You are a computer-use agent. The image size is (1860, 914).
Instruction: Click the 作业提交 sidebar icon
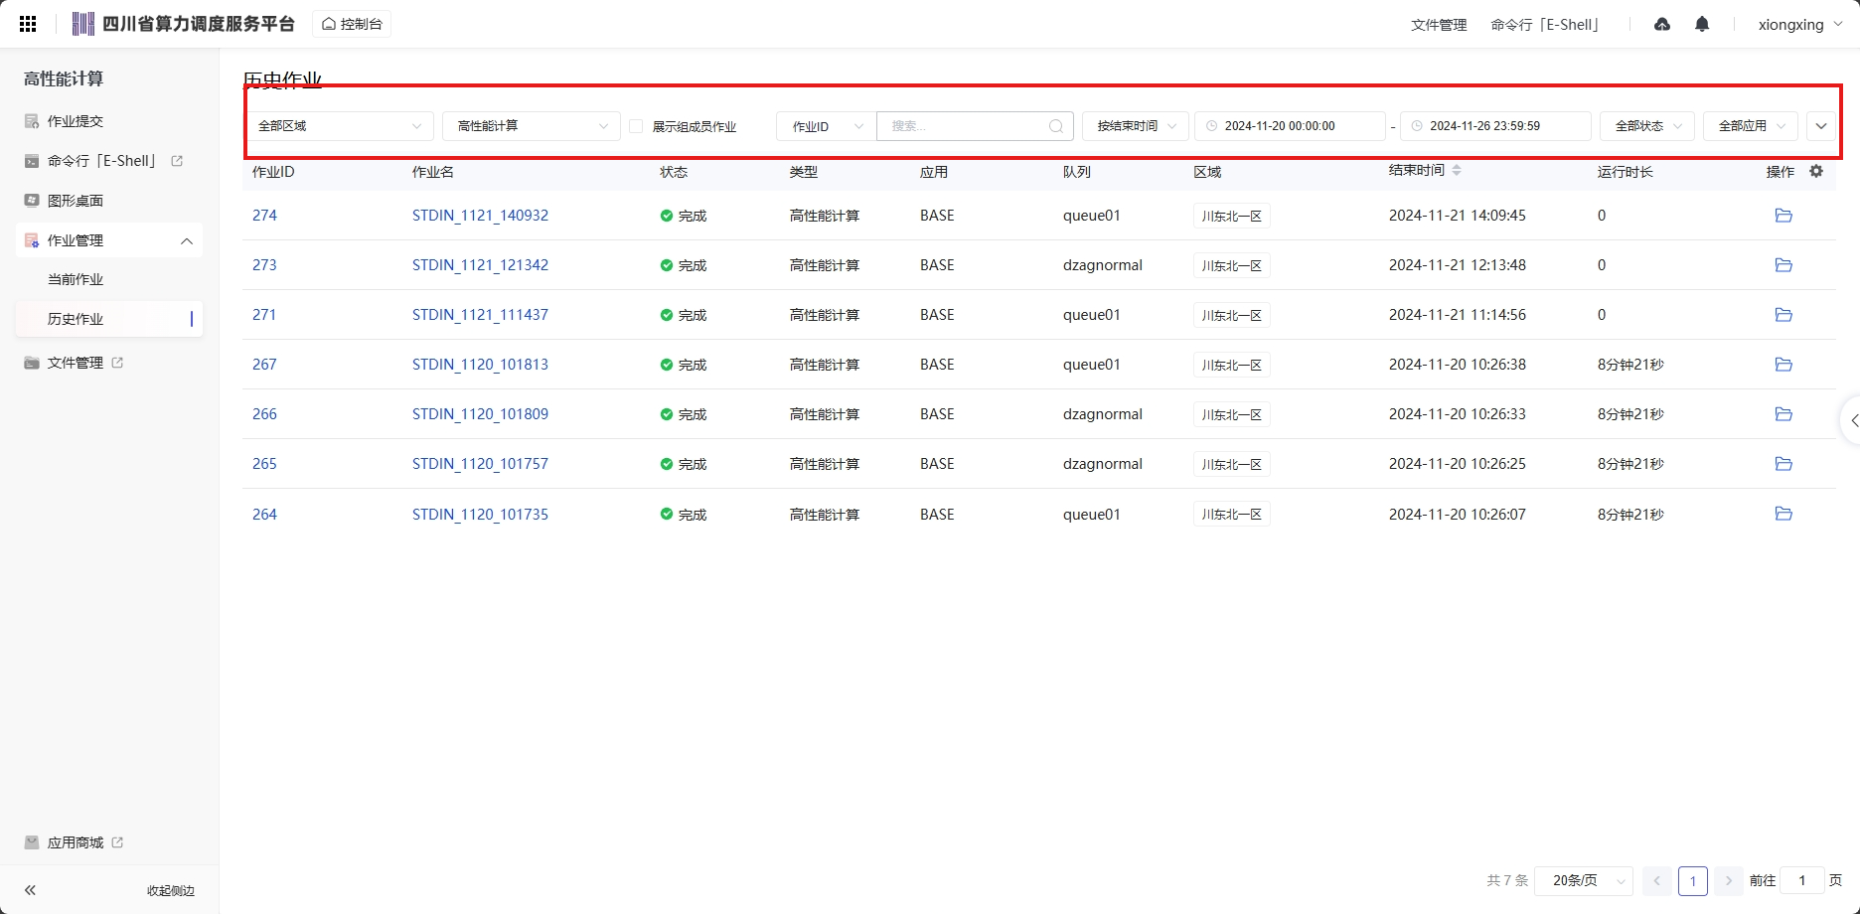tap(32, 121)
